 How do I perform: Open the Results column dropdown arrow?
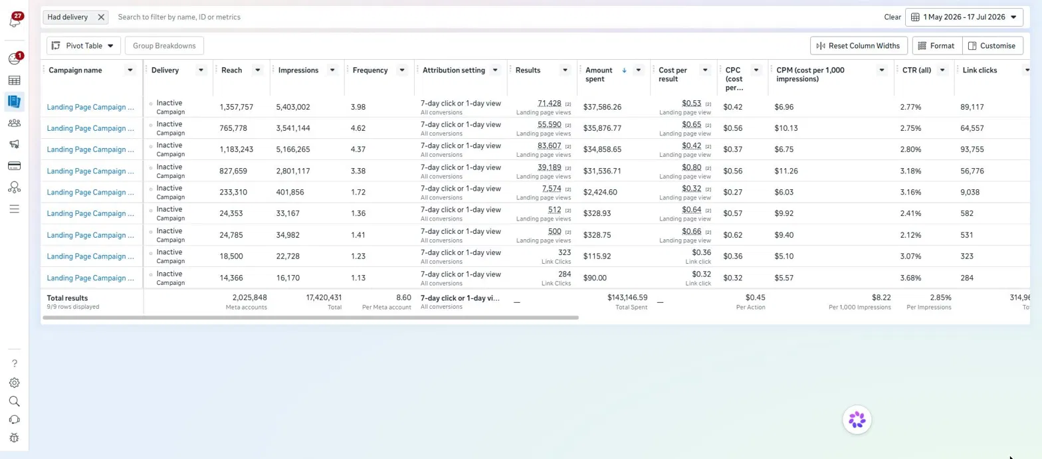[x=565, y=70]
